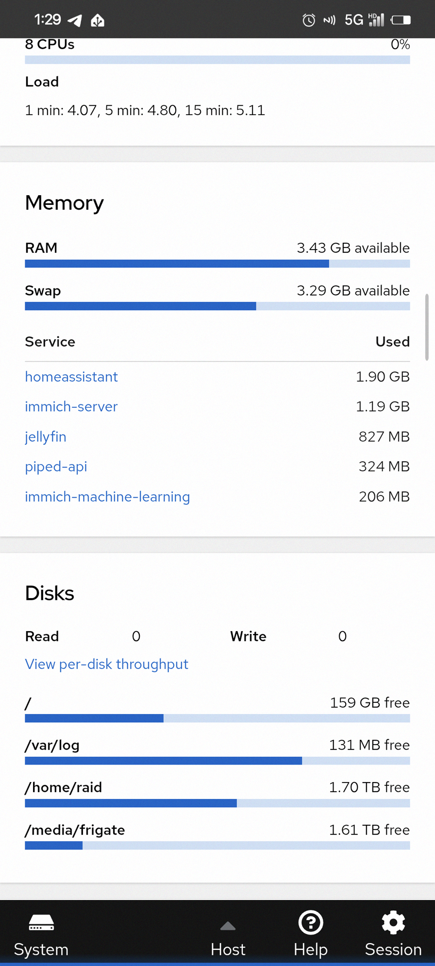Open the immich-server service link
This screenshot has width=435, height=966.
coord(71,406)
